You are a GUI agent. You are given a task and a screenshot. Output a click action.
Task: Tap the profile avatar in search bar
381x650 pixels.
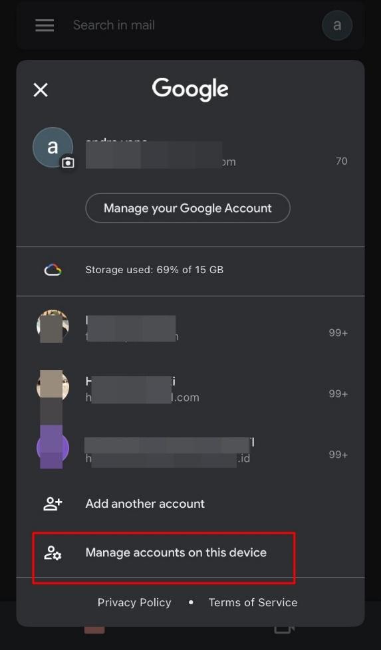point(337,25)
